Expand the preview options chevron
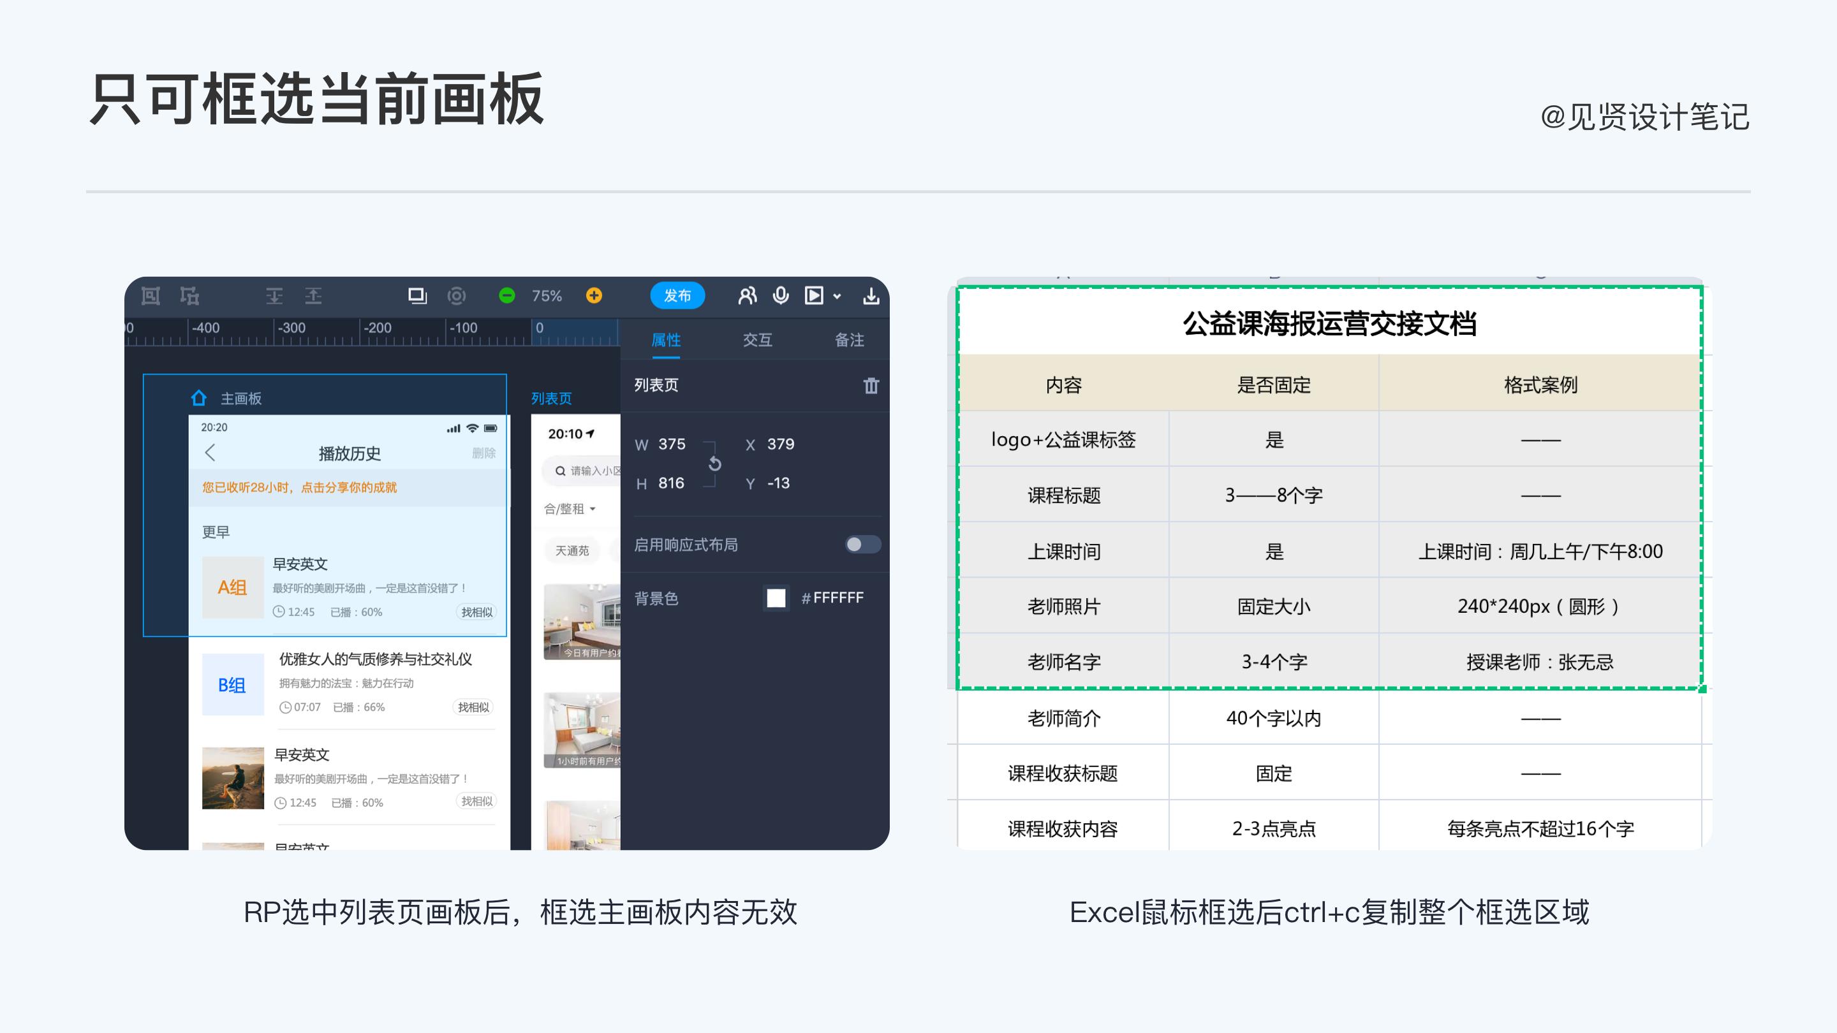Image resolution: width=1837 pixels, height=1033 pixels. pyautogui.click(x=837, y=297)
